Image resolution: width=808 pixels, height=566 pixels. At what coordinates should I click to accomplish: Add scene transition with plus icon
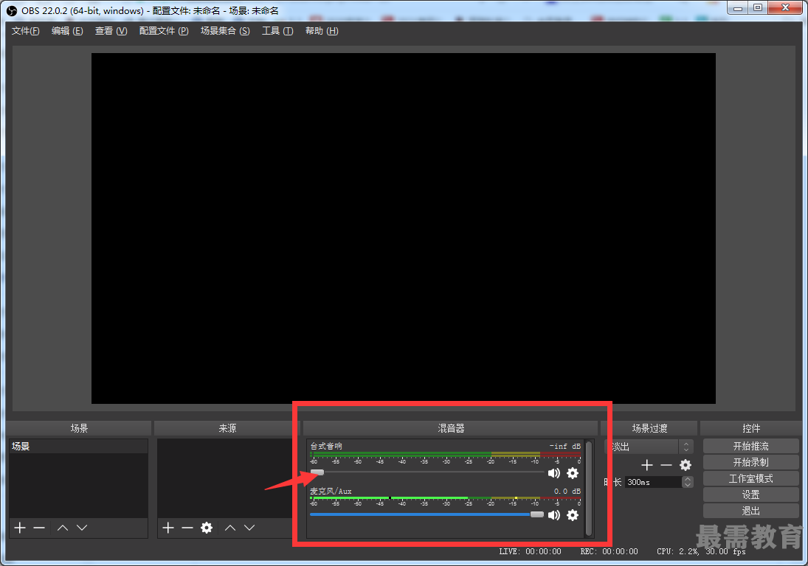tap(646, 465)
